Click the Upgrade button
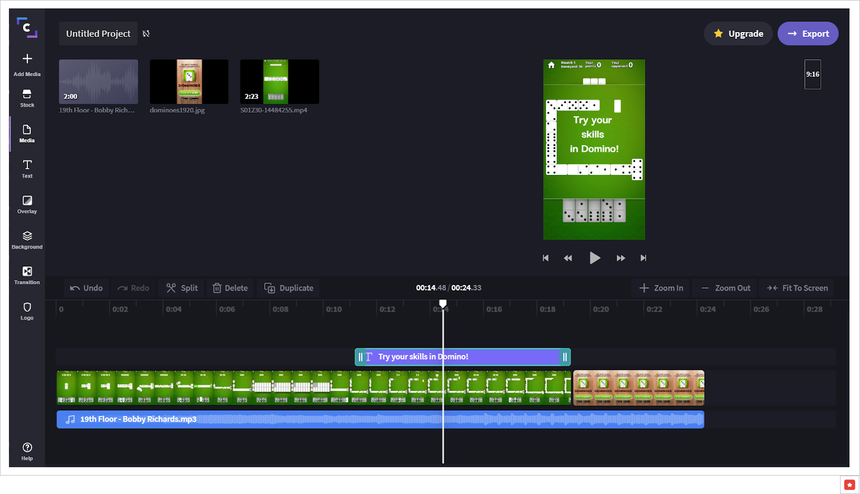Image resolution: width=860 pixels, height=494 pixels. tap(738, 34)
